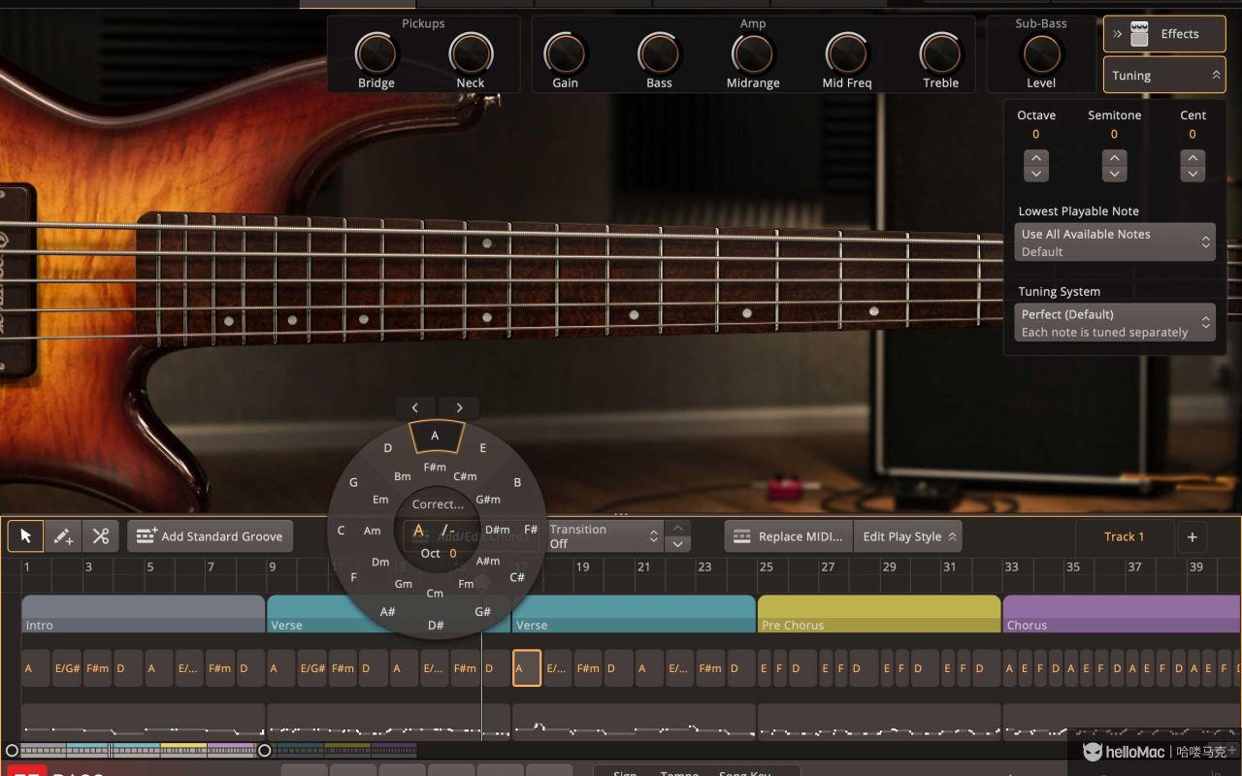Open Tuning System dropdown

(x=1115, y=323)
